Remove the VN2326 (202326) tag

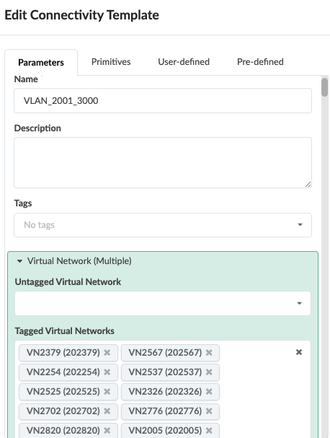(209, 392)
